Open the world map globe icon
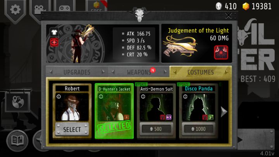279x157 pixels. click(17, 102)
